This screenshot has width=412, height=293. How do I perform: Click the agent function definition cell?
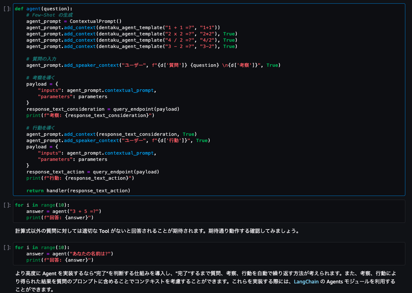point(209,100)
